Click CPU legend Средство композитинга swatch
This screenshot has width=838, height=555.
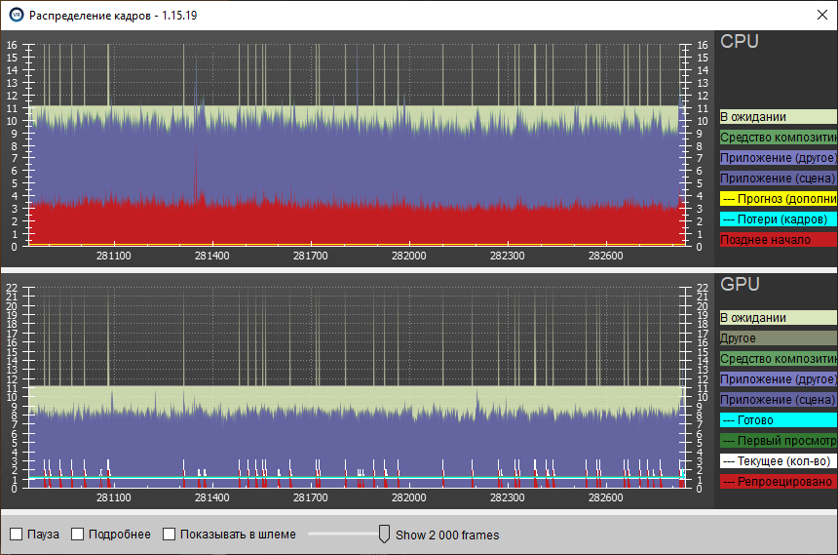tap(779, 138)
